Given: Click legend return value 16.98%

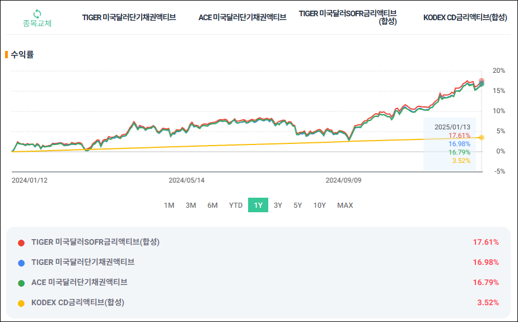Looking at the screenshot, I should 486,263.
